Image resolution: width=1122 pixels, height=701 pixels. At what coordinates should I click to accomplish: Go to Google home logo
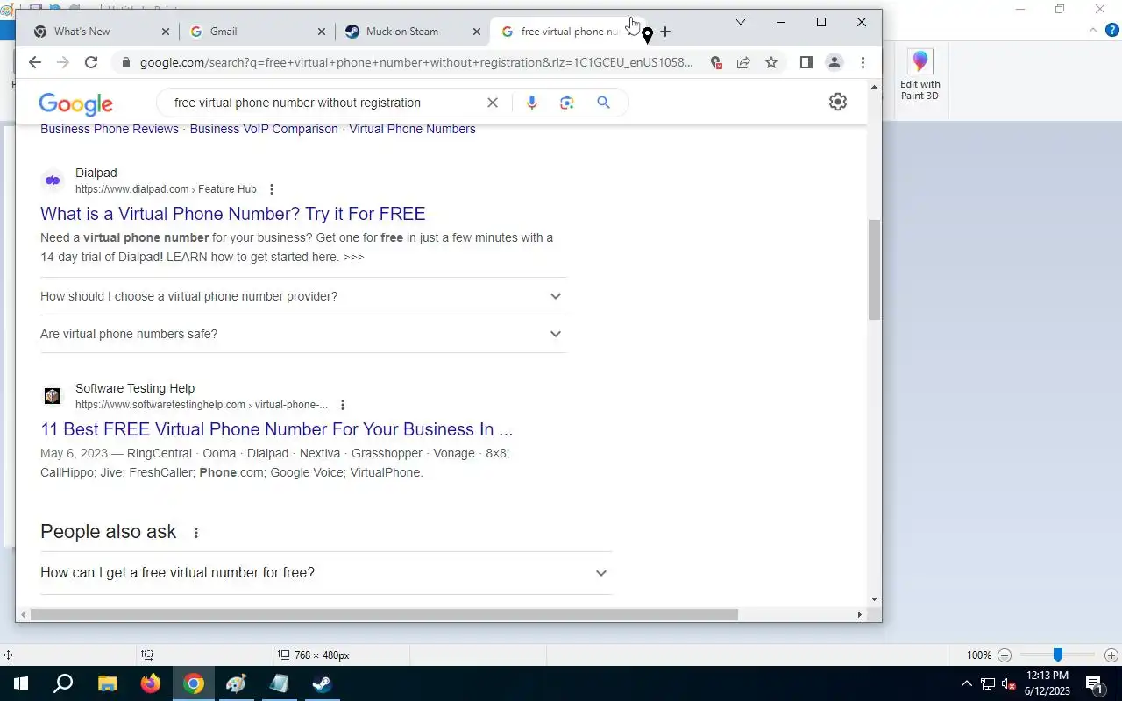pos(75,104)
